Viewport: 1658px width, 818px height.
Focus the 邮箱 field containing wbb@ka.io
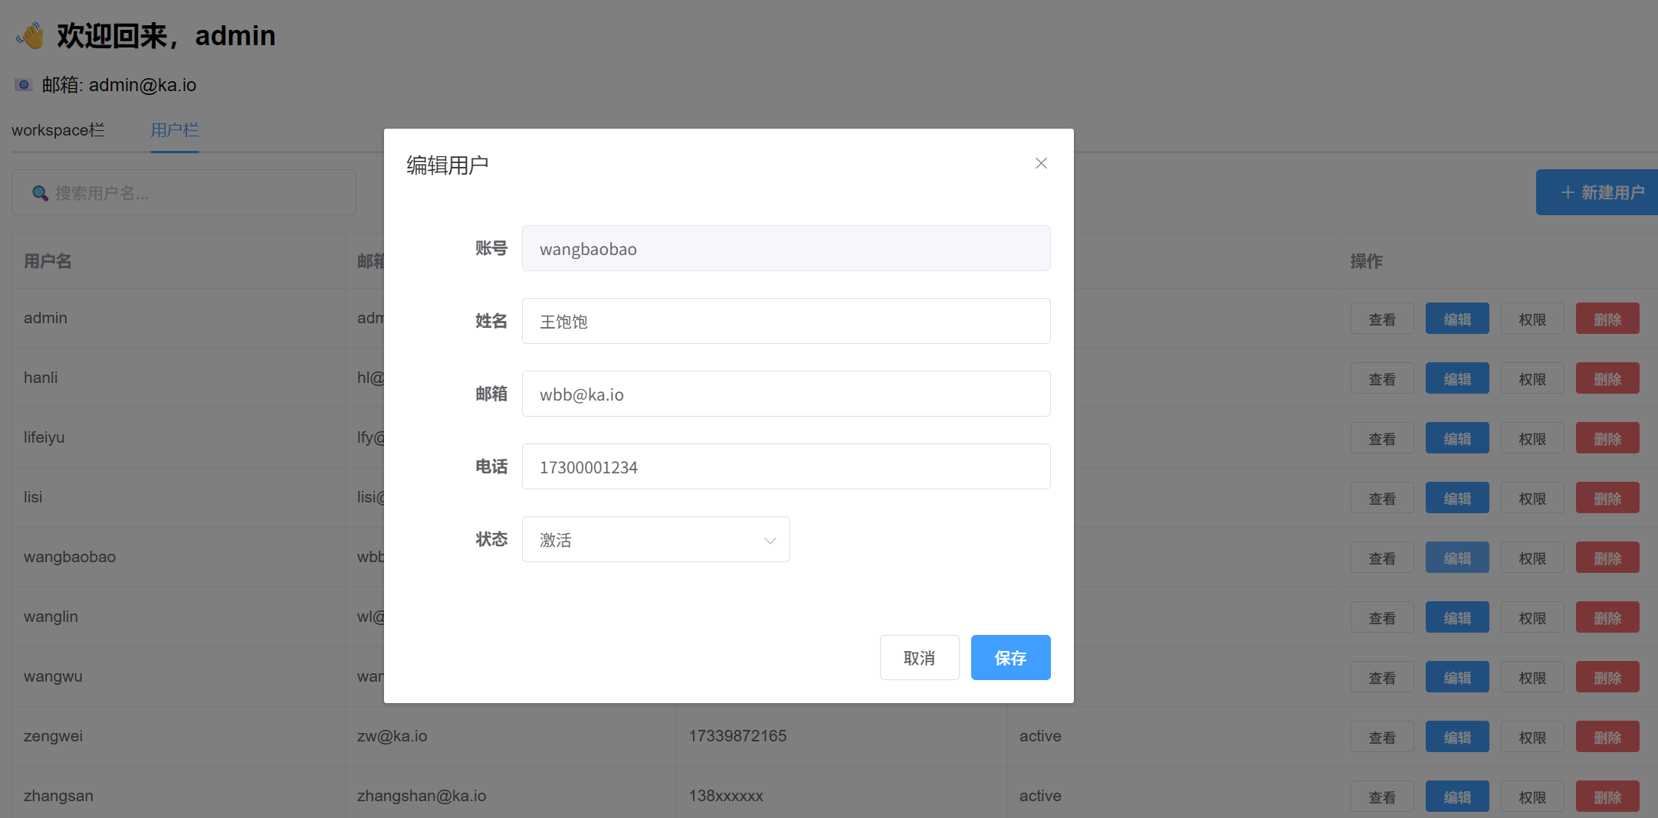coord(786,394)
